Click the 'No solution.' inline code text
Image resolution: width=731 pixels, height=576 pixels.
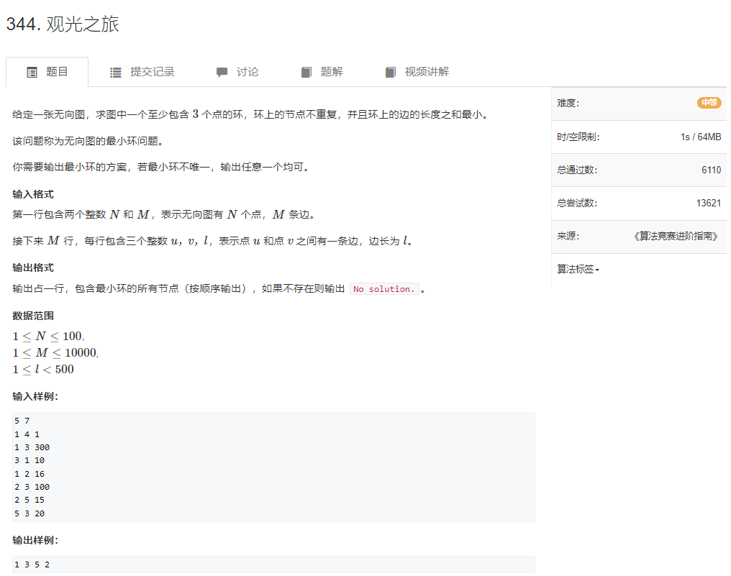pos(383,289)
